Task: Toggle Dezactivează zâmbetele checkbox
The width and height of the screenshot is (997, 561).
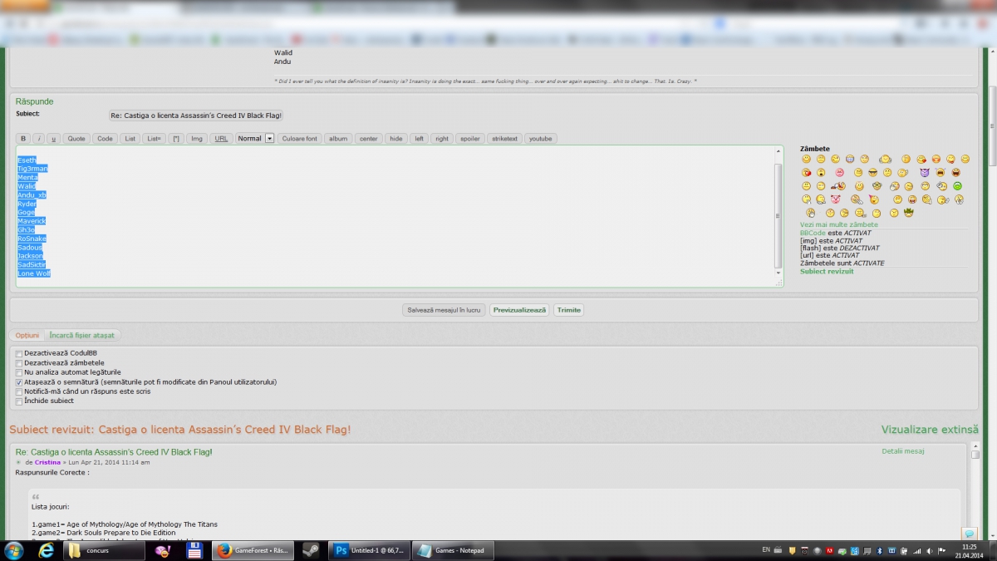Action: click(x=19, y=363)
